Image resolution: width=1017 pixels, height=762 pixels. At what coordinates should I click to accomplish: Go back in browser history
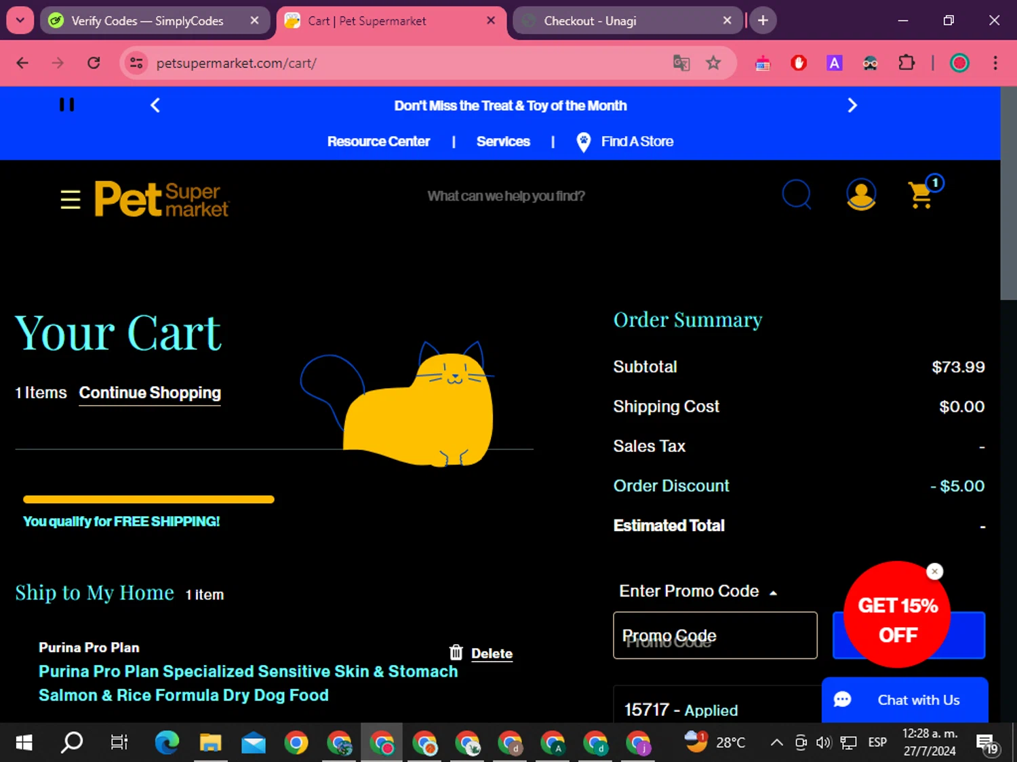coord(22,63)
